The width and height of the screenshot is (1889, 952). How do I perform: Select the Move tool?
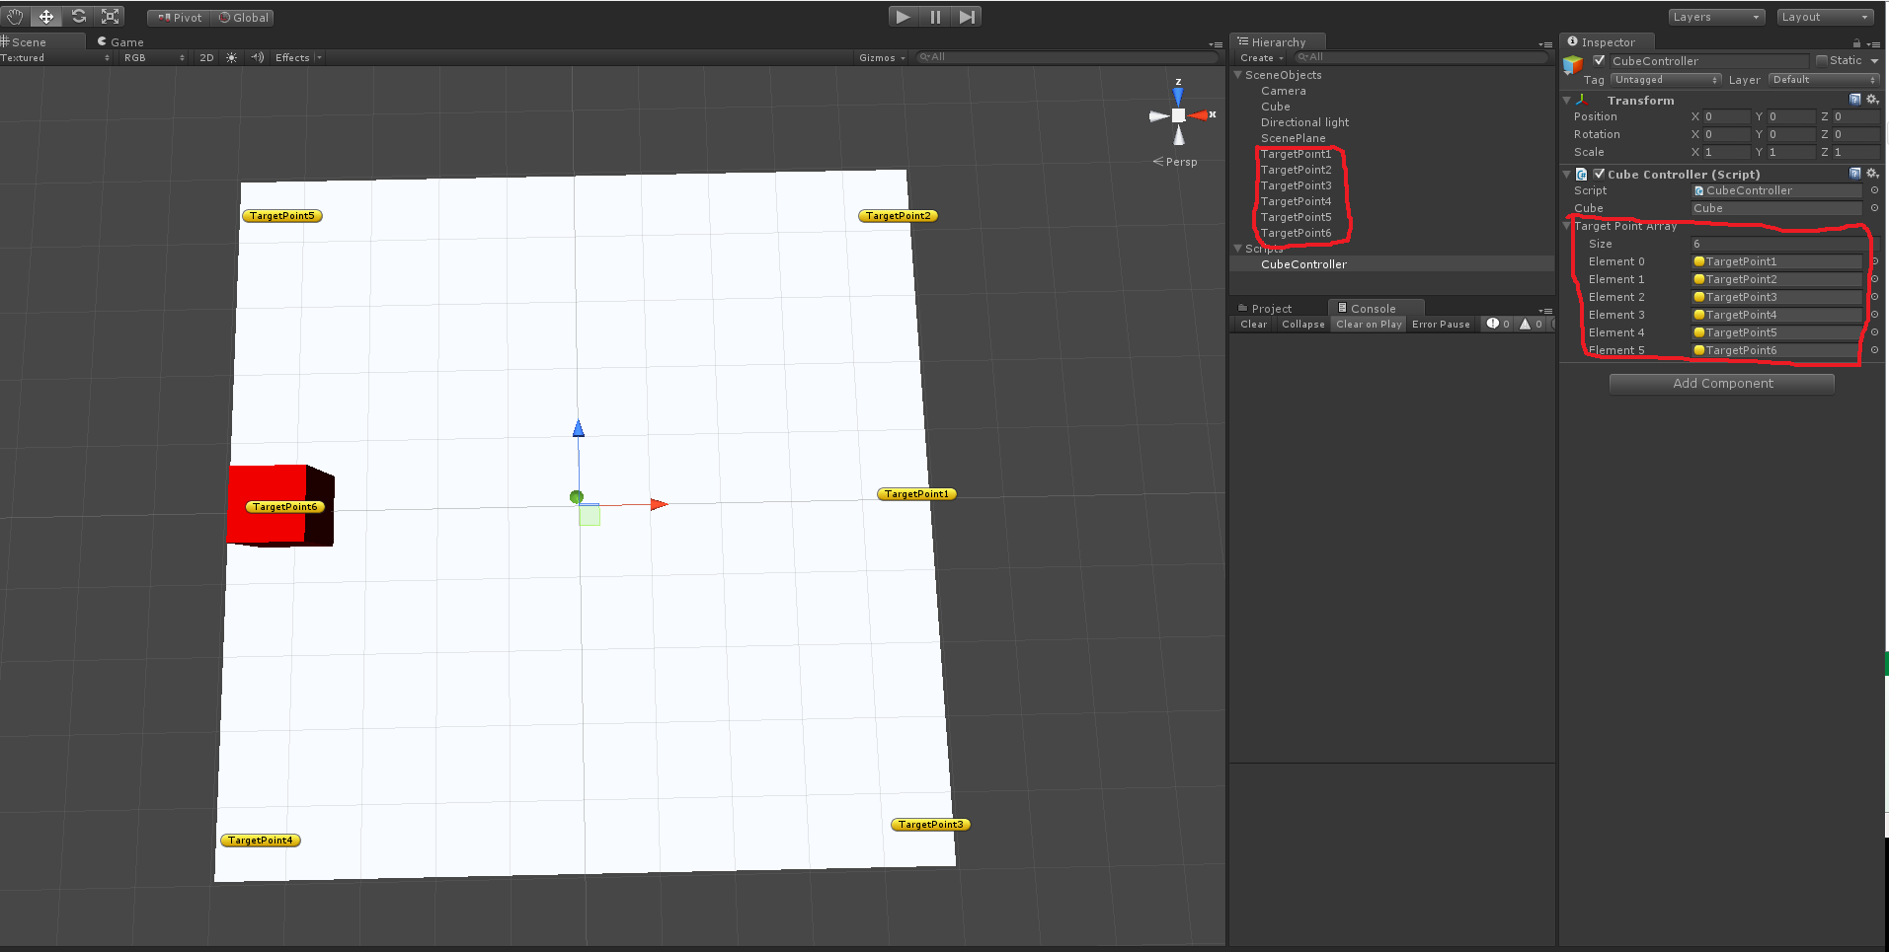[x=45, y=17]
